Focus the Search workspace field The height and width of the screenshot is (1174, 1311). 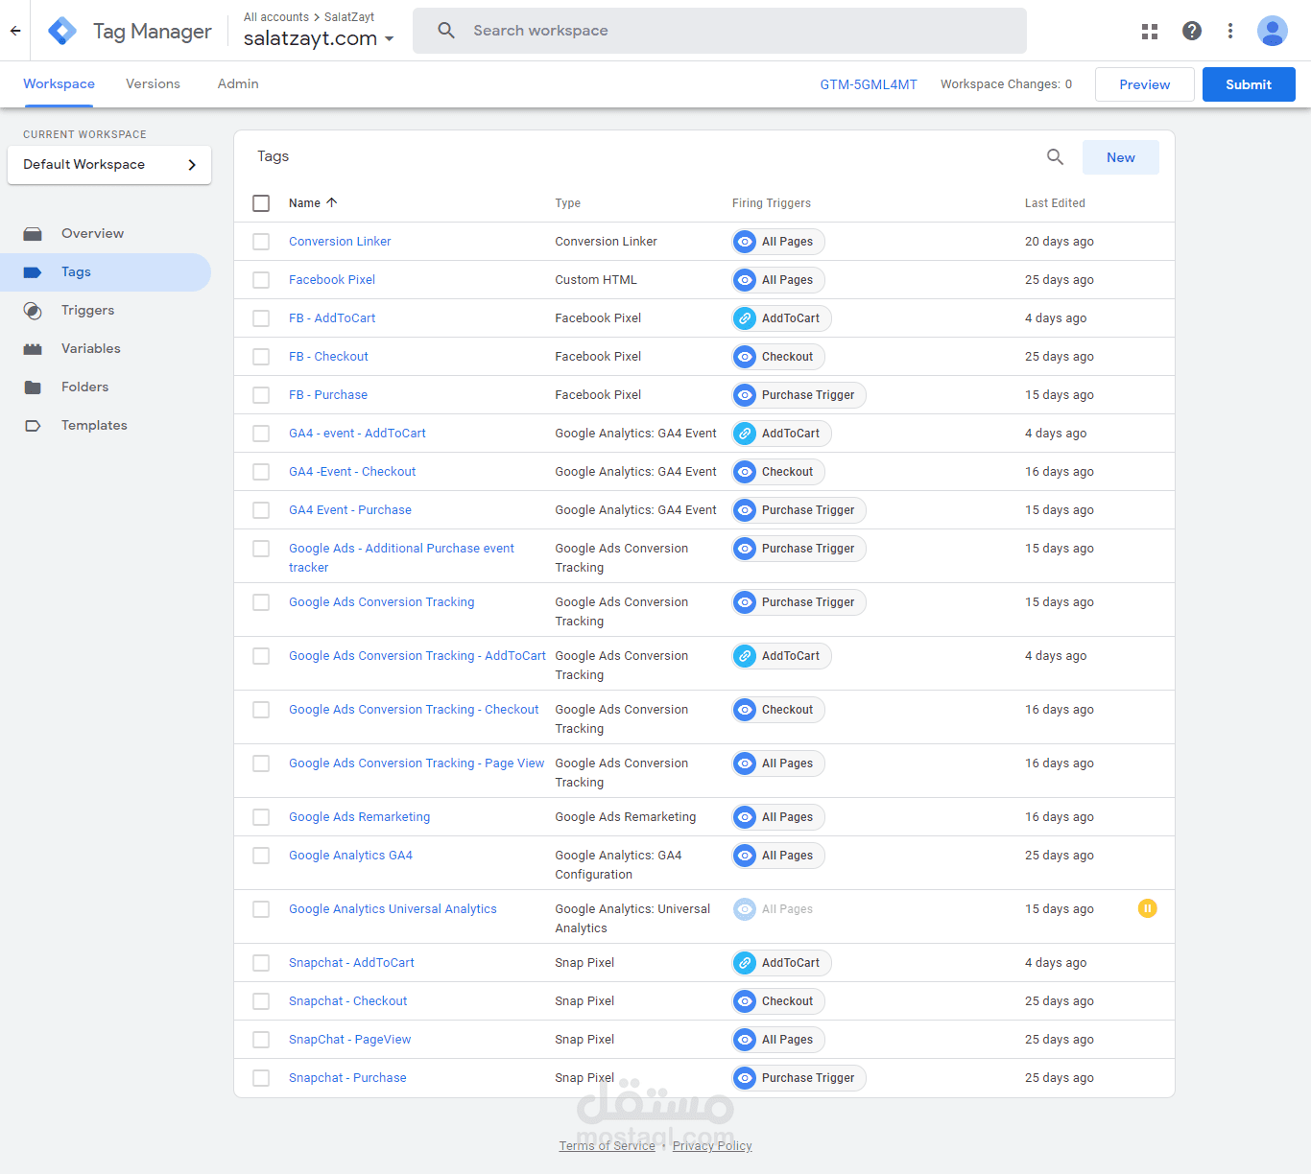[x=720, y=31]
